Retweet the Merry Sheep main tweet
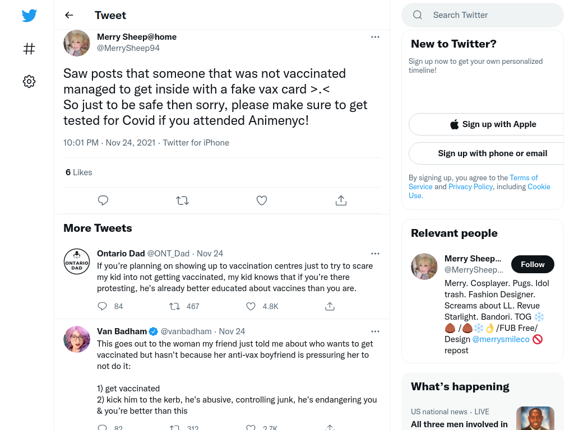 (x=182, y=200)
